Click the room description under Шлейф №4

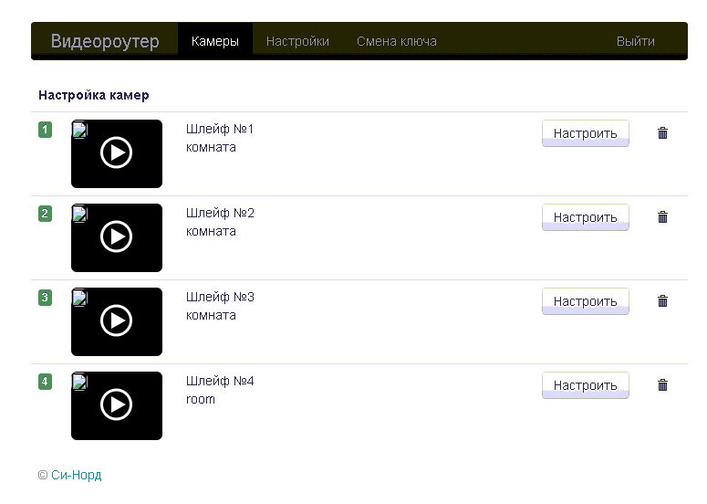point(201,399)
